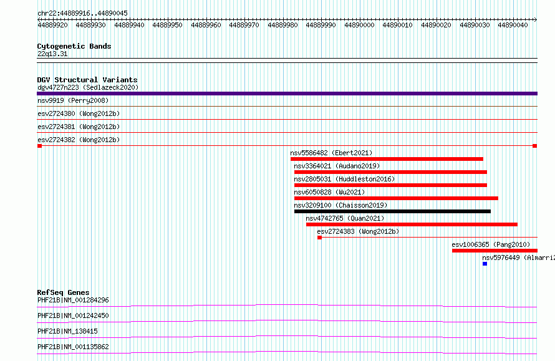
Task: Select the red bar under nsv6050828
Action: point(396,198)
